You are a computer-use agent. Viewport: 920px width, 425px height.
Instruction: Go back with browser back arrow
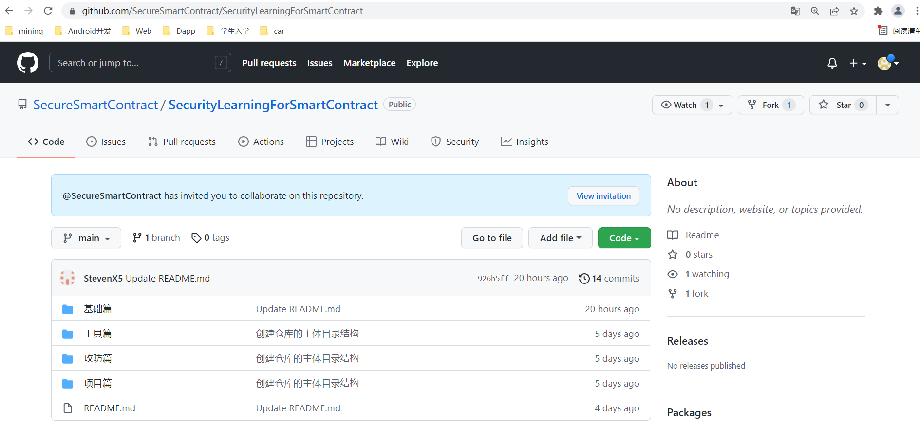click(9, 11)
